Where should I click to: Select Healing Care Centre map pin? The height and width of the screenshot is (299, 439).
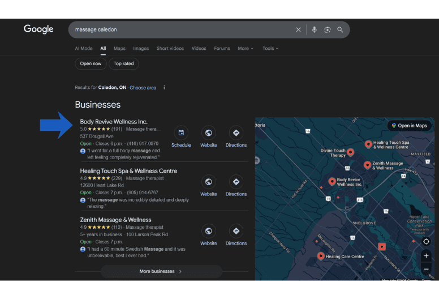[321, 256]
